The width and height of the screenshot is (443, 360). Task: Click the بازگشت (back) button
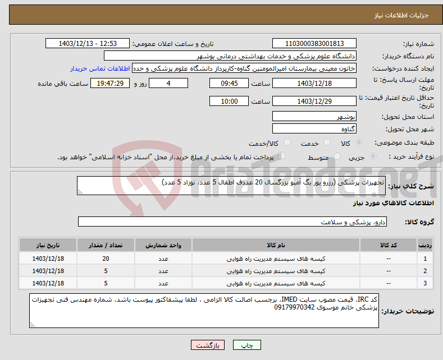(208, 345)
